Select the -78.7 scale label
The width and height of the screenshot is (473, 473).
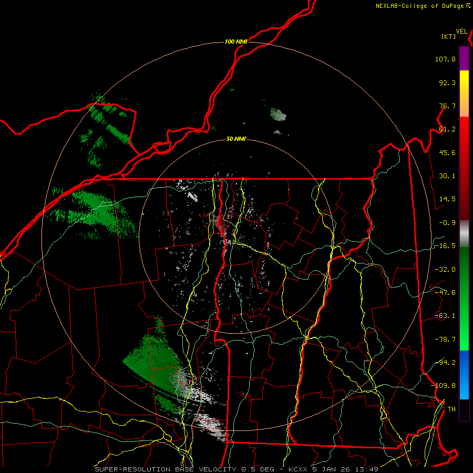445,340
